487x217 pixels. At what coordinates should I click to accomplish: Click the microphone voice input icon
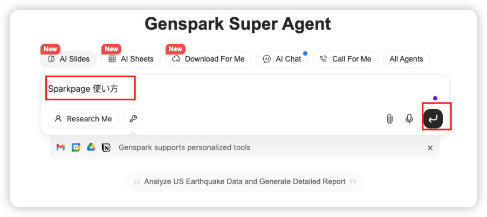409,119
